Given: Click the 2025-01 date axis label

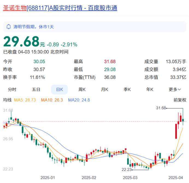Looking at the screenshot, I should pyautogui.click(x=48, y=178).
